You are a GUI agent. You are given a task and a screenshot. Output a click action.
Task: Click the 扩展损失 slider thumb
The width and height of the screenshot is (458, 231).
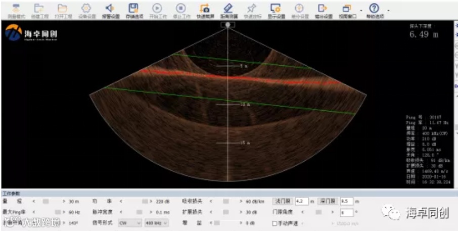(x=226, y=212)
